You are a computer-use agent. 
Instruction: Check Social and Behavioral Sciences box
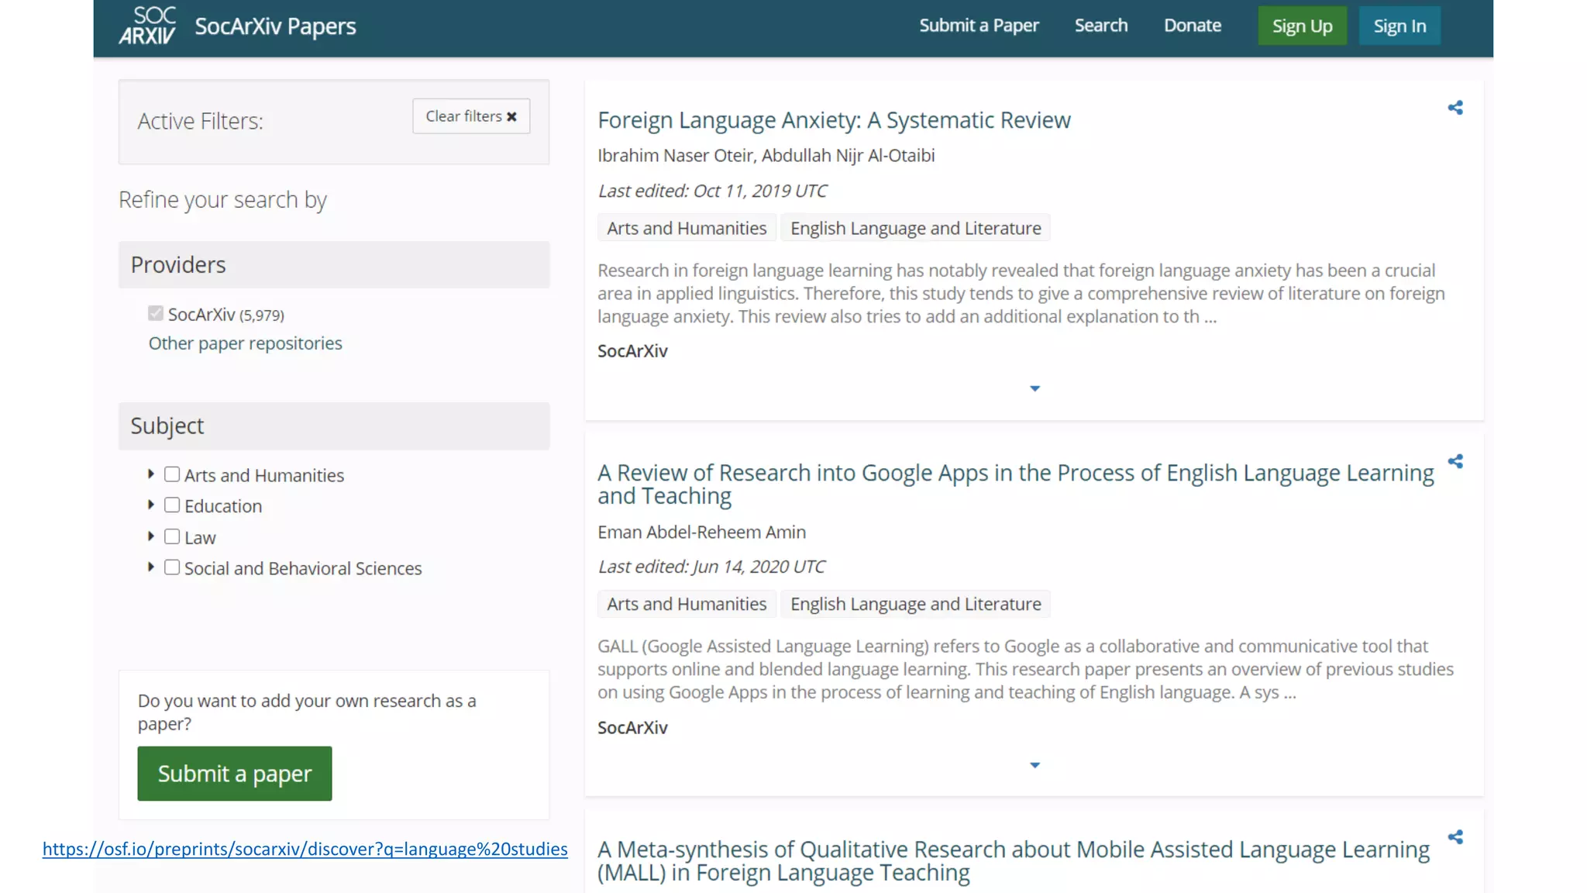click(x=172, y=567)
